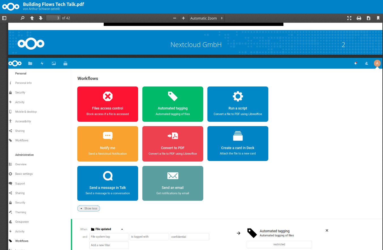Open the Deck app icon in navbar
Image resolution: width=383 pixels, height=250 pixels.
65,63
